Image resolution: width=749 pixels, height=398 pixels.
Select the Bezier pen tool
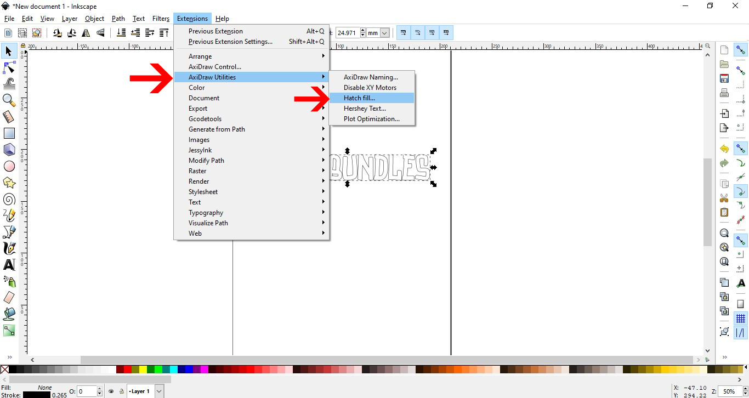(x=9, y=232)
